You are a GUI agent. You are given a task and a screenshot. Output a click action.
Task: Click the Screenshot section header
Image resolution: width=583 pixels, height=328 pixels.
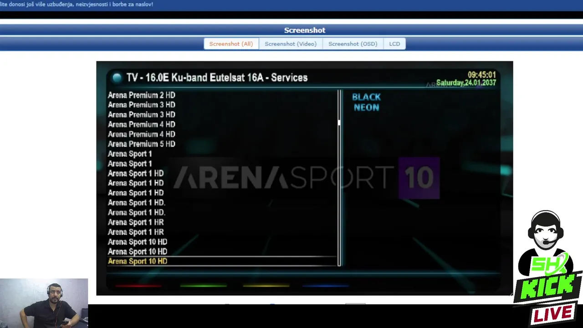click(x=305, y=30)
